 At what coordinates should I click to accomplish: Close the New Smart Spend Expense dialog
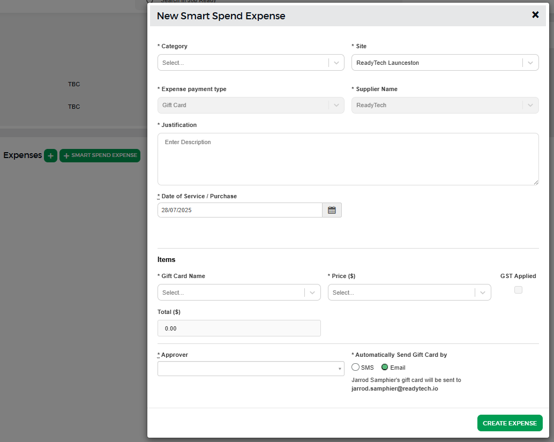coord(535,15)
